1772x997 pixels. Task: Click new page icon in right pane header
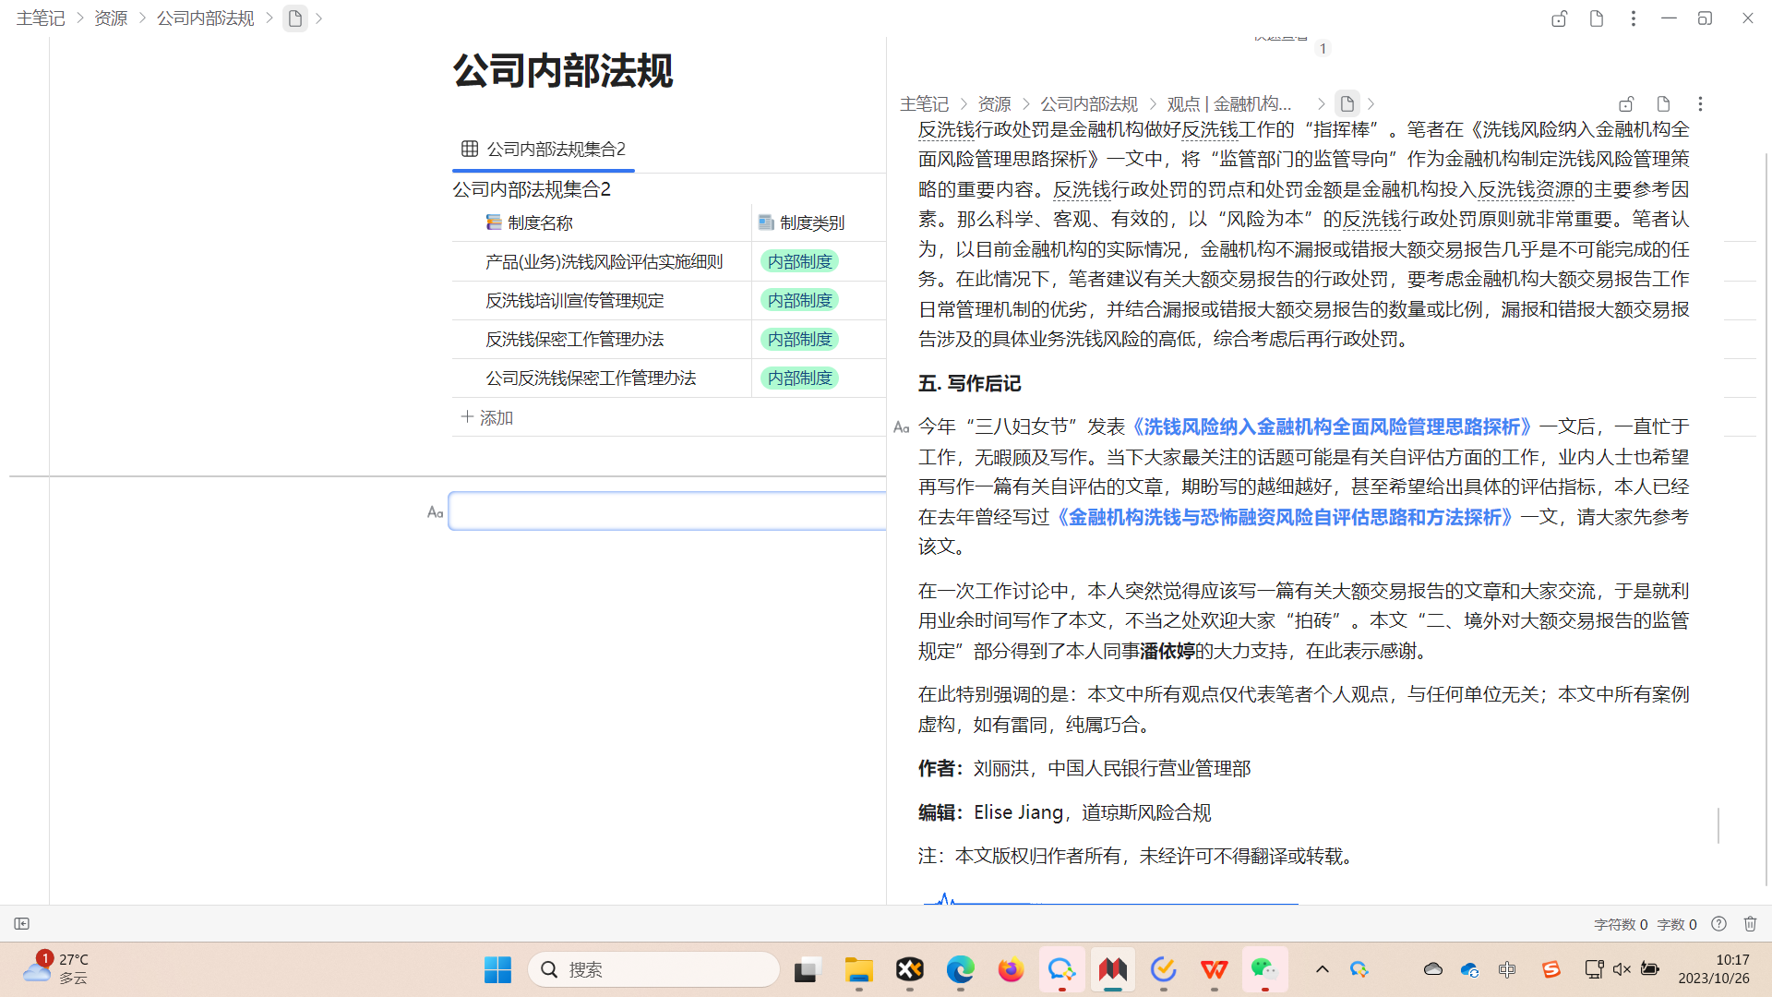pyautogui.click(x=1663, y=104)
